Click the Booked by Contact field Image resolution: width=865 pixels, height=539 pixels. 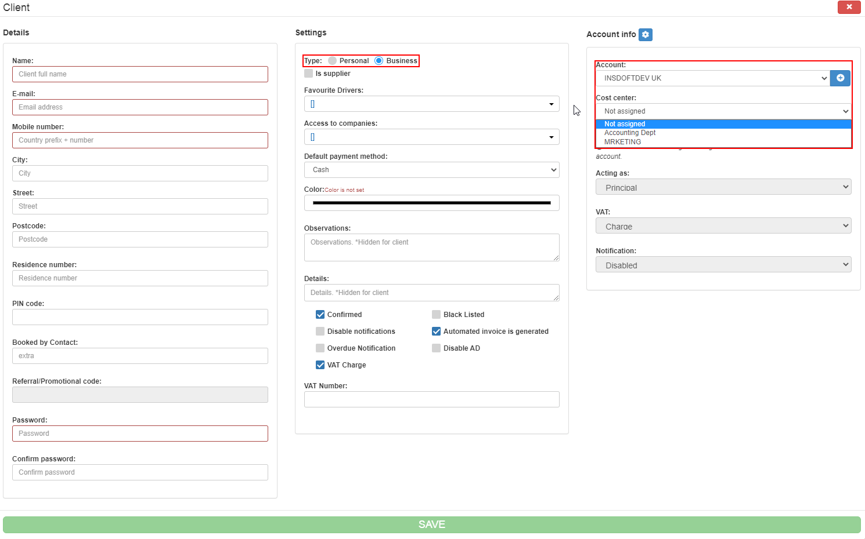pos(140,356)
